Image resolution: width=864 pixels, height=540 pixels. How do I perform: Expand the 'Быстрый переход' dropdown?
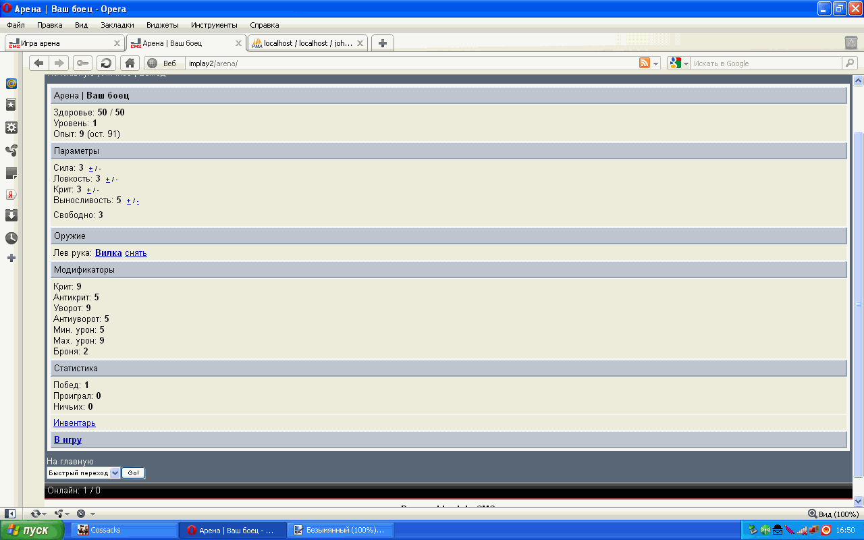84,473
